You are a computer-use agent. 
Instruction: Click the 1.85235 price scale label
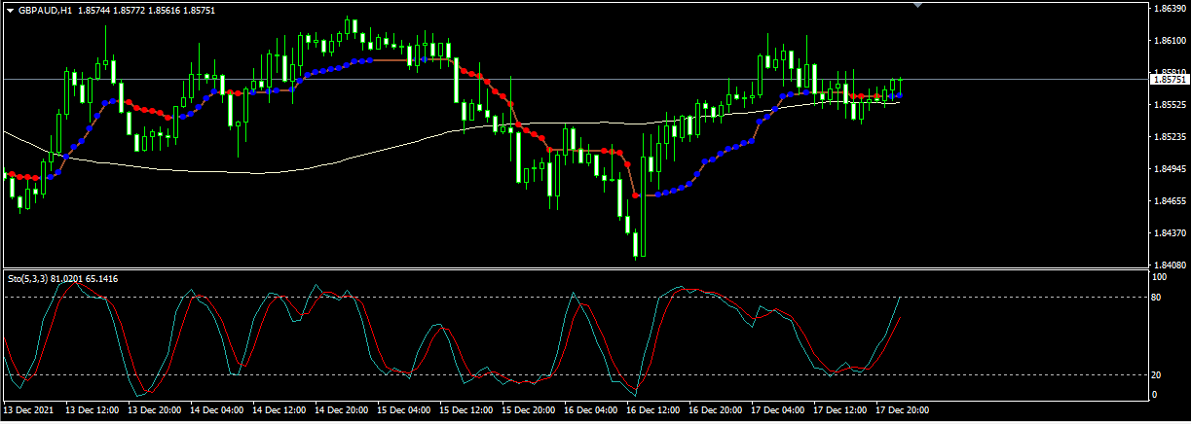pos(1168,137)
